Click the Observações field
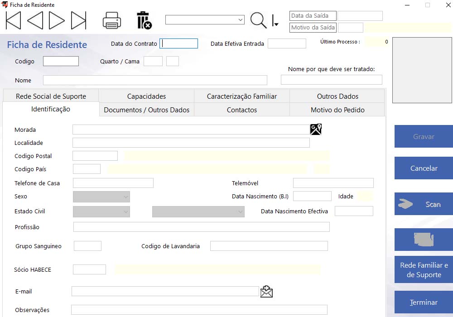The height and width of the screenshot is (317, 453). click(199, 310)
